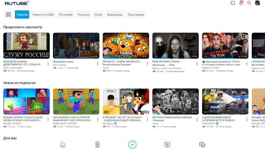Open the Спорт tab
This screenshot has width=265, height=149.
tap(99, 14)
